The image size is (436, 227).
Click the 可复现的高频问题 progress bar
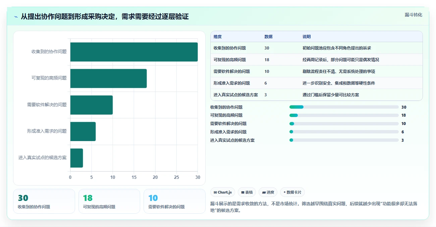pyautogui.click(x=344, y=115)
